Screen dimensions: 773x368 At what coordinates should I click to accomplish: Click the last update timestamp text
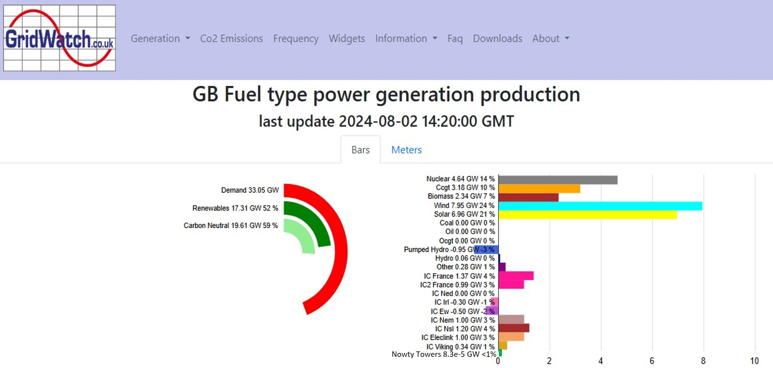[x=386, y=121]
